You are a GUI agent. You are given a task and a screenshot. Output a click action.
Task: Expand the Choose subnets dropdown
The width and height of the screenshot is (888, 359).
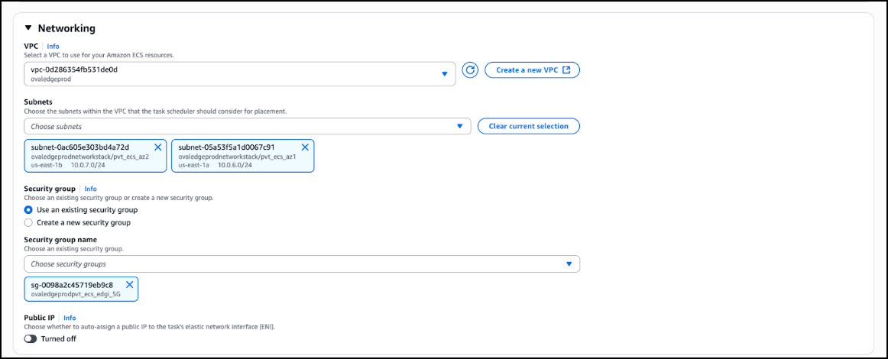pos(459,126)
